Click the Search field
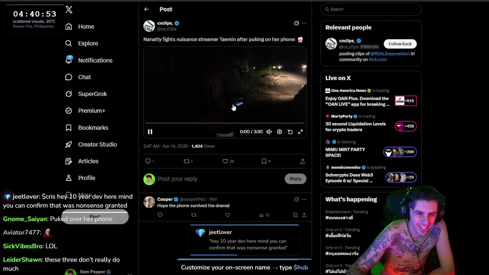 [371, 9]
